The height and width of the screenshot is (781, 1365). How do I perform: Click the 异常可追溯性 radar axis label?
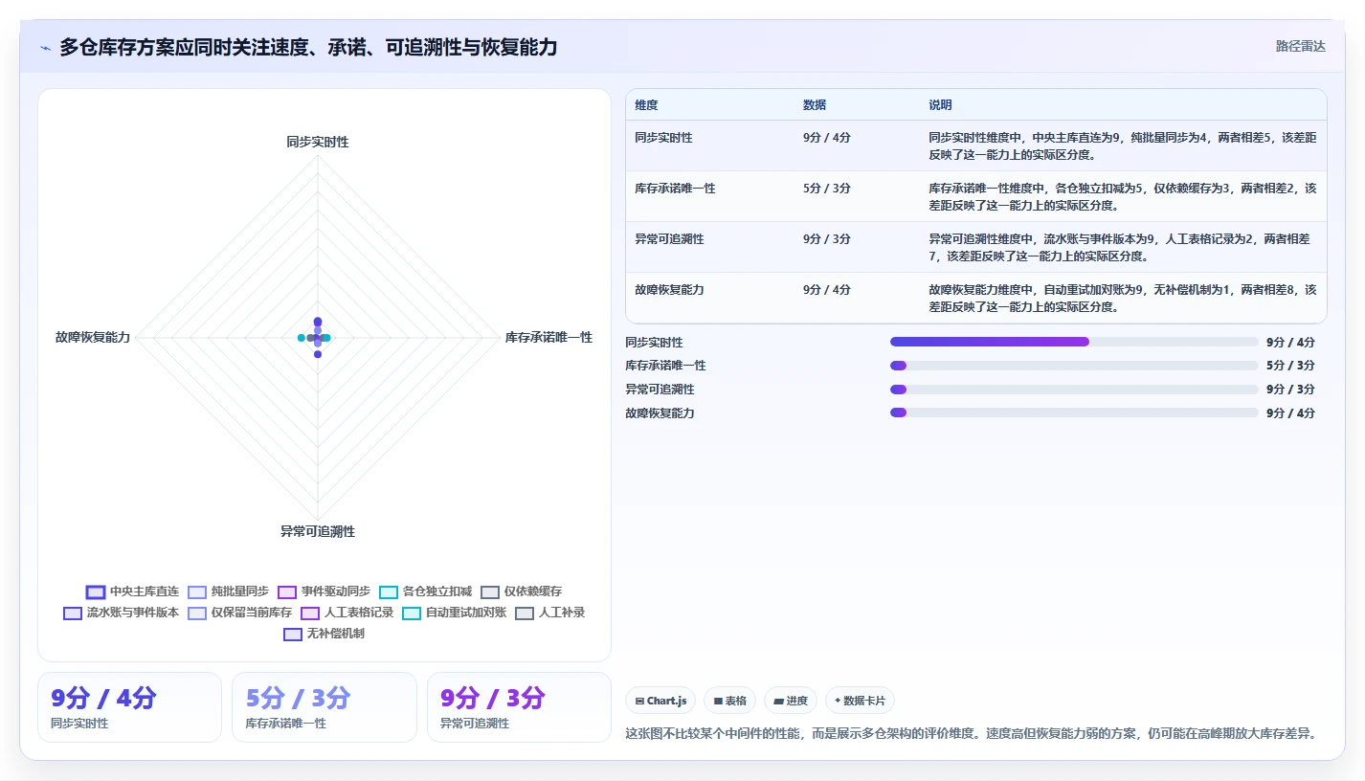coord(318,531)
